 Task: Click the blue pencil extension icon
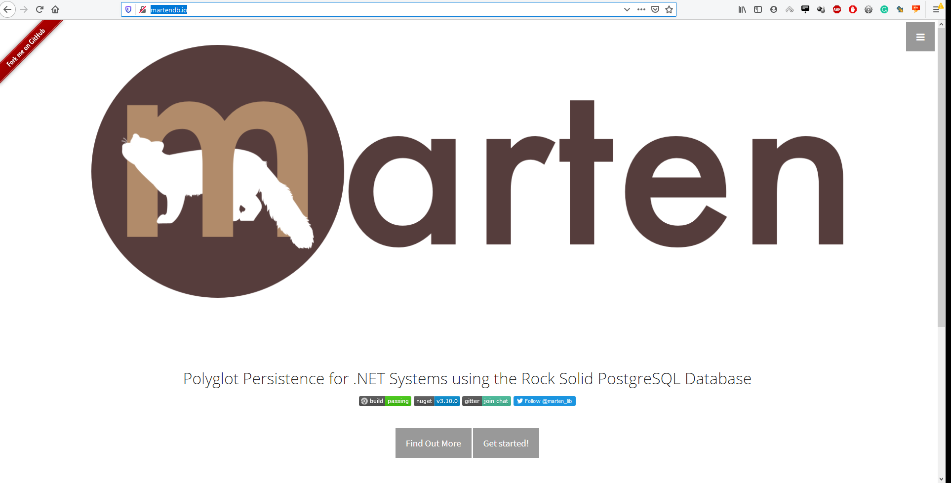[x=900, y=9]
